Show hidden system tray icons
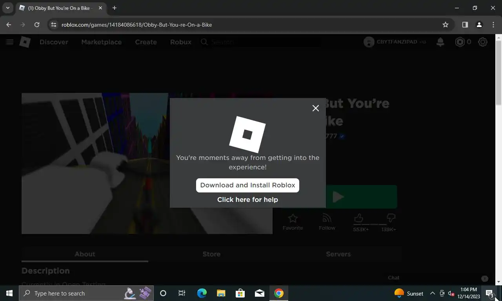Image resolution: width=502 pixels, height=301 pixels. (x=432, y=293)
